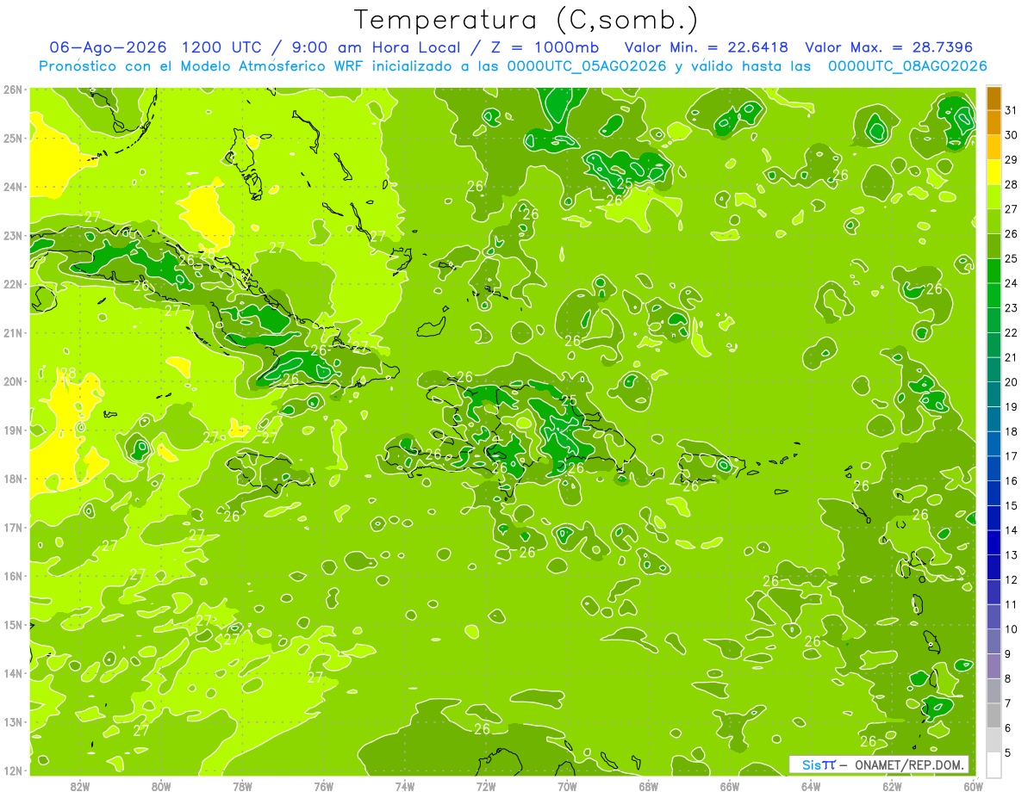
Task: Click the "12N" latitude axis label
Action: click(13, 770)
